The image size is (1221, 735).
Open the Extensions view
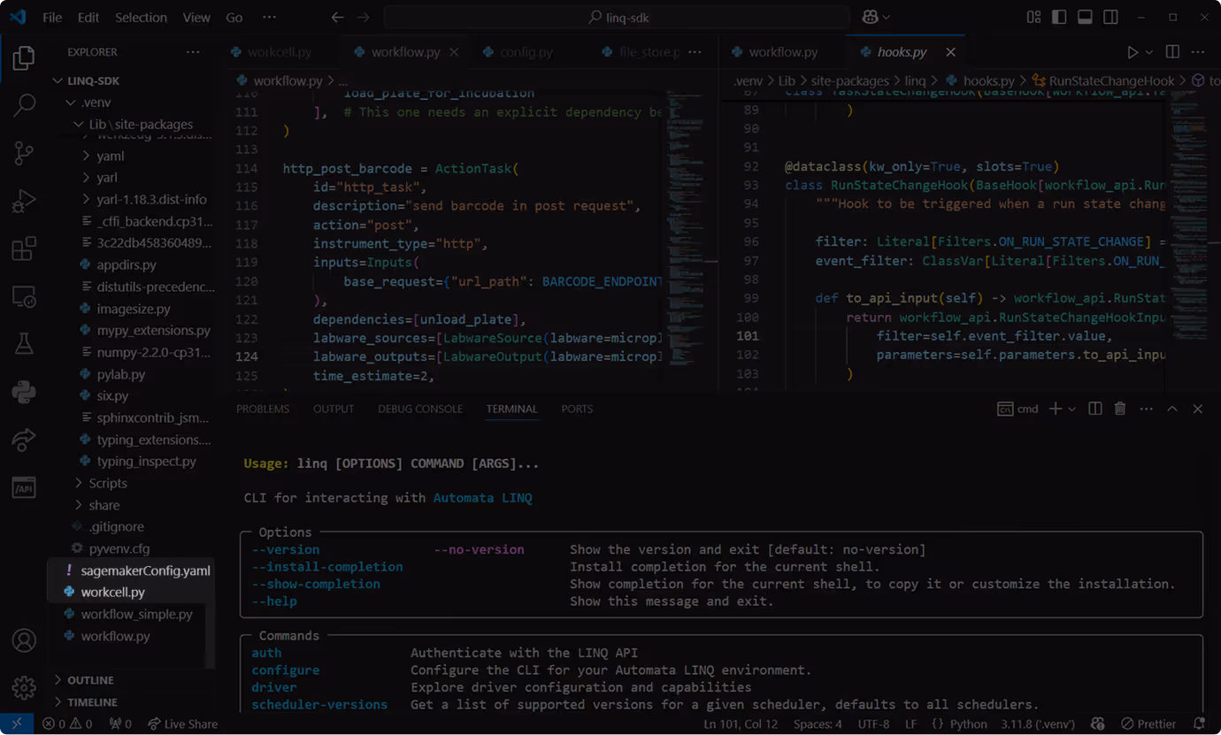pos(23,249)
